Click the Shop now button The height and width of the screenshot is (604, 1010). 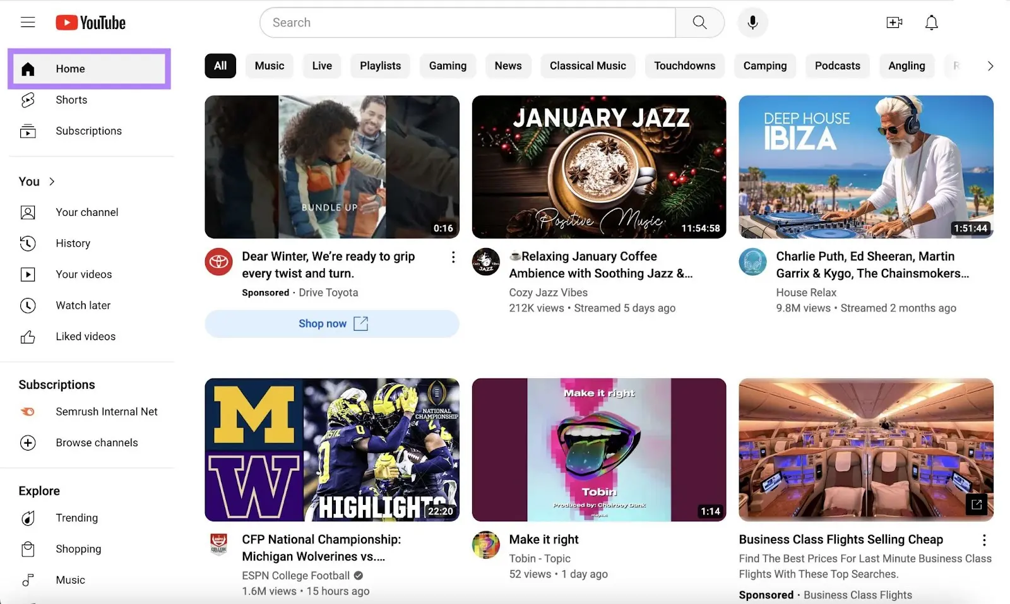(x=332, y=324)
